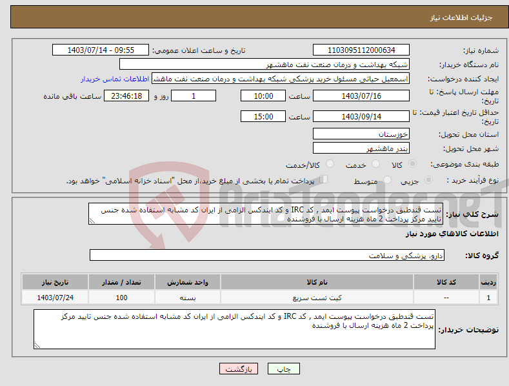Select the کالا/خدمت radio button
The width and height of the screenshot is (509, 386).
tap(330, 164)
